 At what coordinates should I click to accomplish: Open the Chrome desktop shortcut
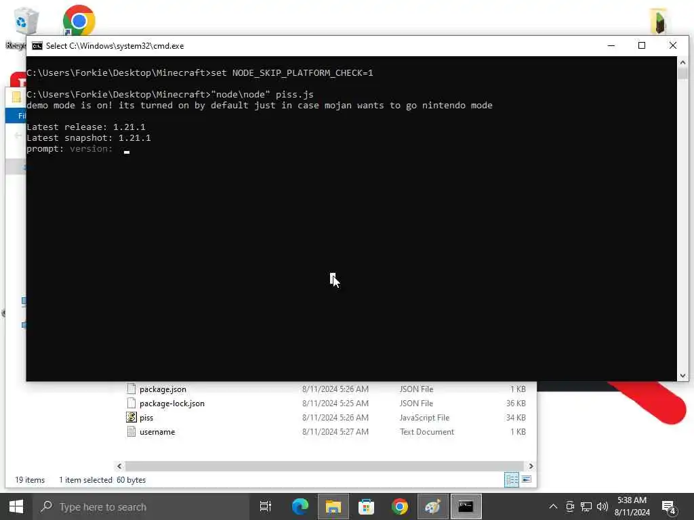pos(79,20)
